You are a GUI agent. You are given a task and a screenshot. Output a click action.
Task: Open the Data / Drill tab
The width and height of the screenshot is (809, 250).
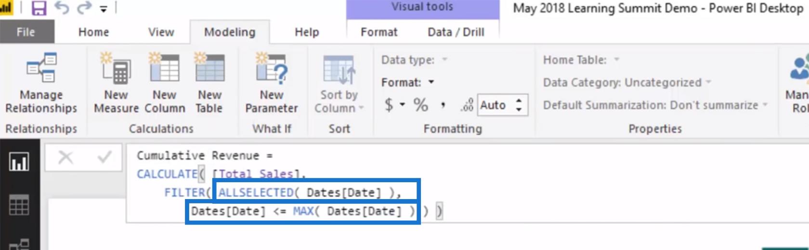pyautogui.click(x=456, y=32)
